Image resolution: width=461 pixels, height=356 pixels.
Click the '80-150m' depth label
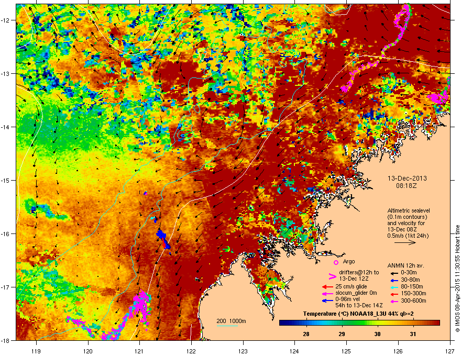pyautogui.click(x=412, y=287)
